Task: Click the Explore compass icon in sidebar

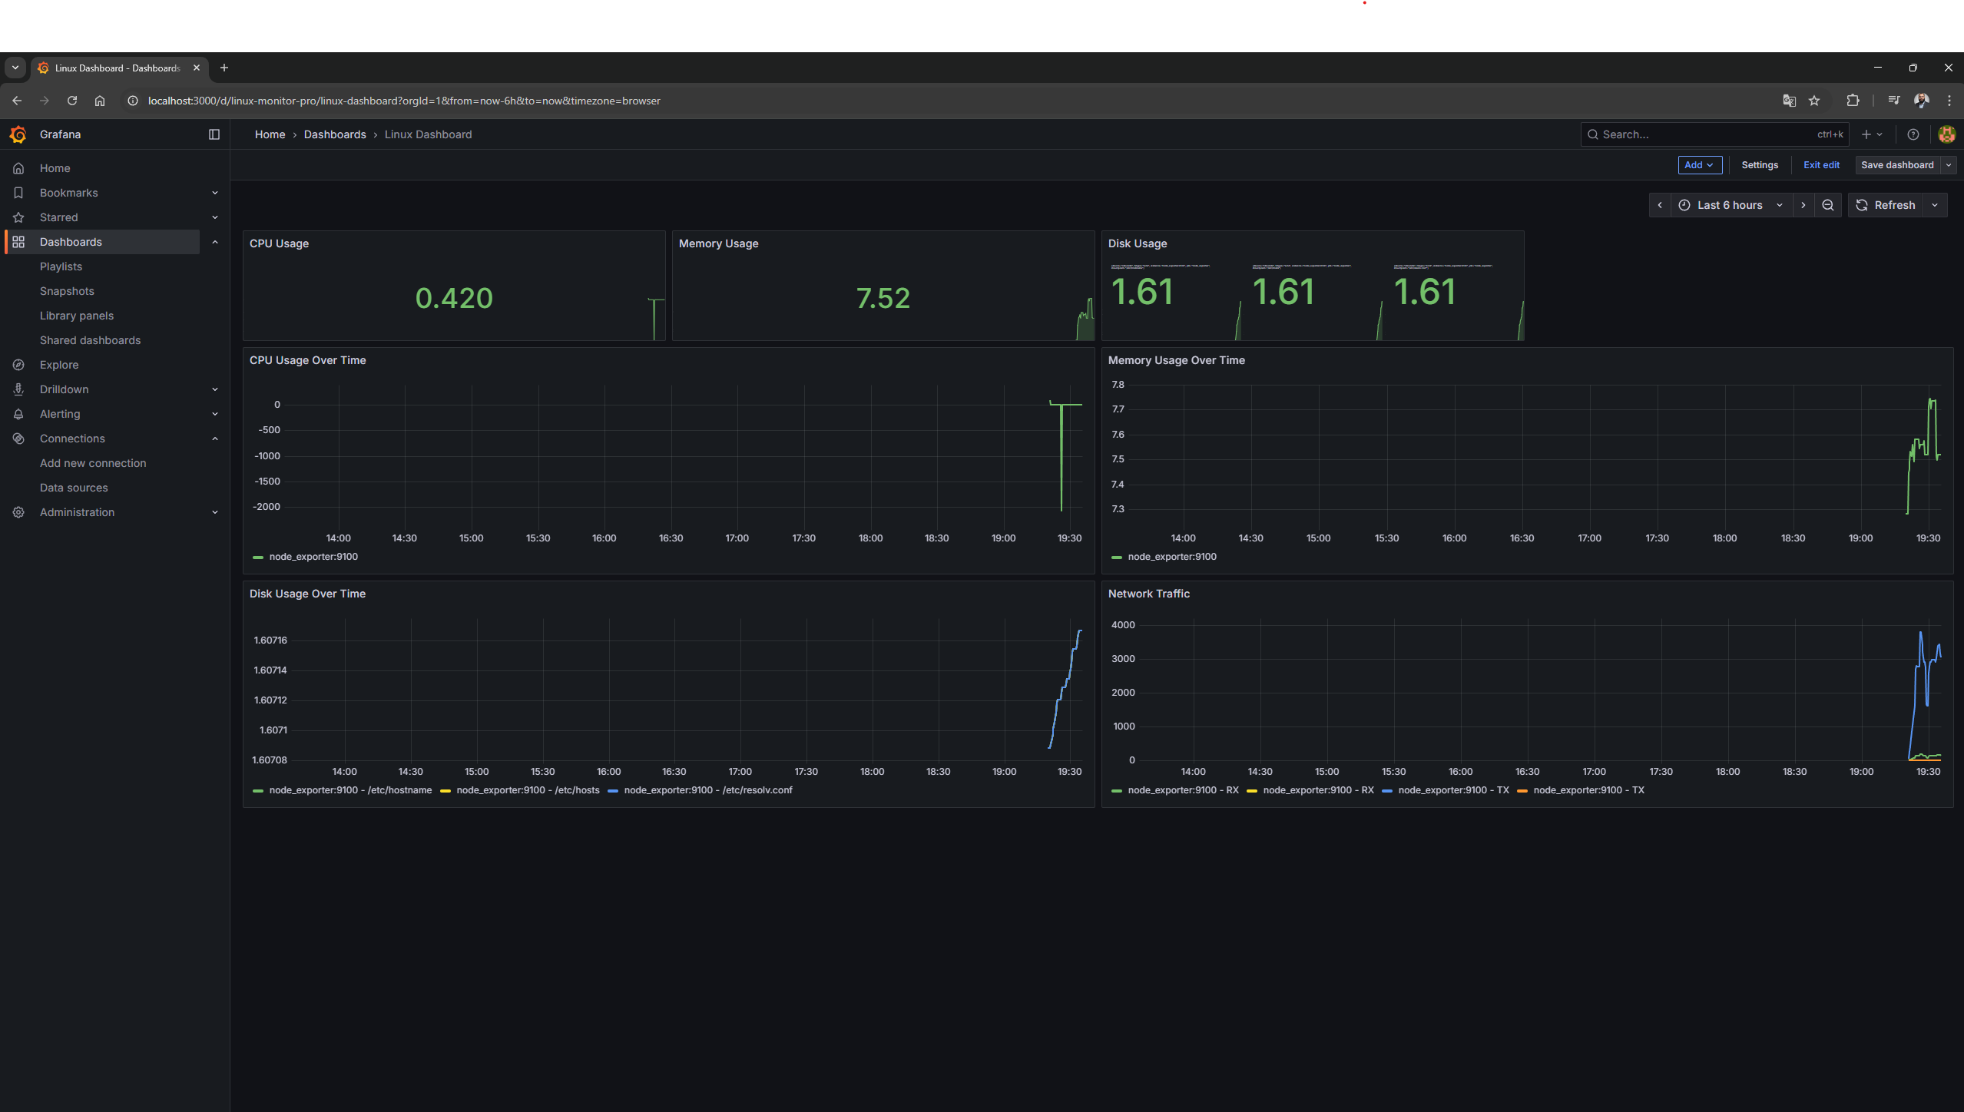Action: click(x=18, y=365)
